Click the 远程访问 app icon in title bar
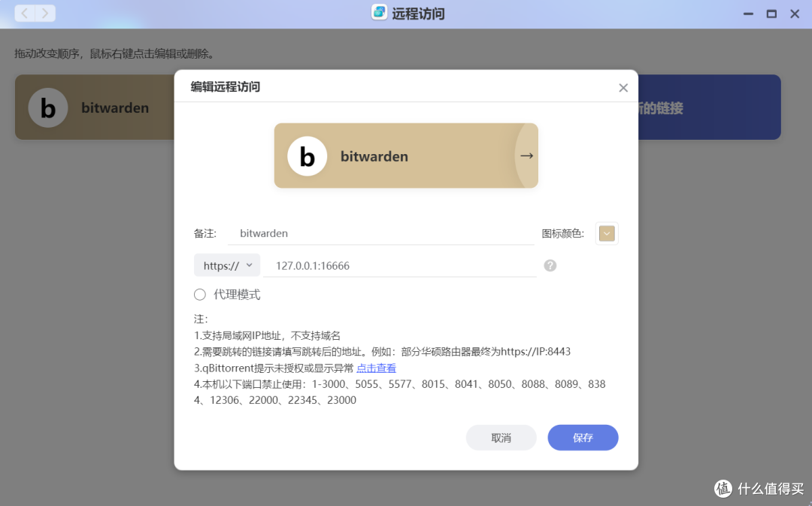Screen dimensions: 812x506 pyautogui.click(x=379, y=13)
